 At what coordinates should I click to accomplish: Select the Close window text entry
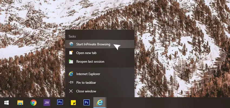point(86,91)
